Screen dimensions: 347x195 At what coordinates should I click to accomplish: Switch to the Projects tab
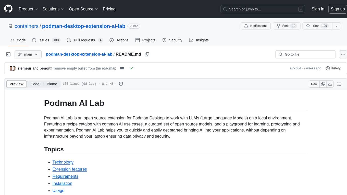(x=145, y=40)
